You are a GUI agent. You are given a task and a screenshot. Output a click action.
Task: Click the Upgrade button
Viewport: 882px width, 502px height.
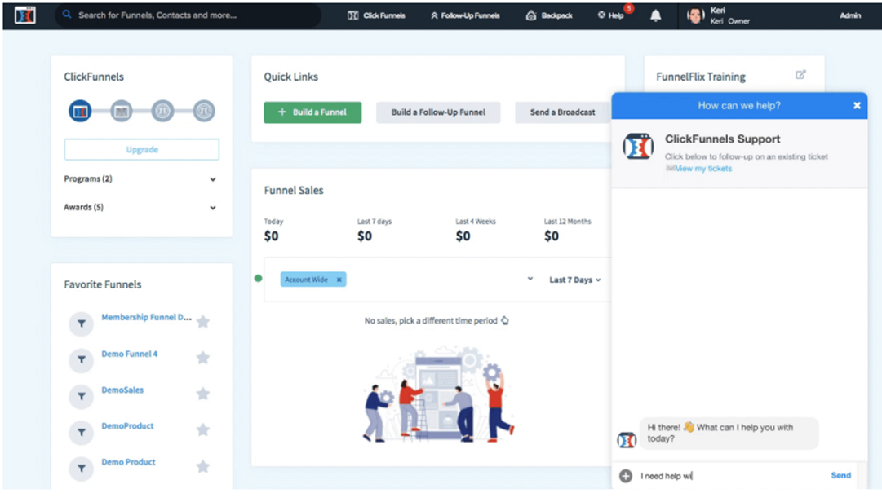click(x=142, y=149)
